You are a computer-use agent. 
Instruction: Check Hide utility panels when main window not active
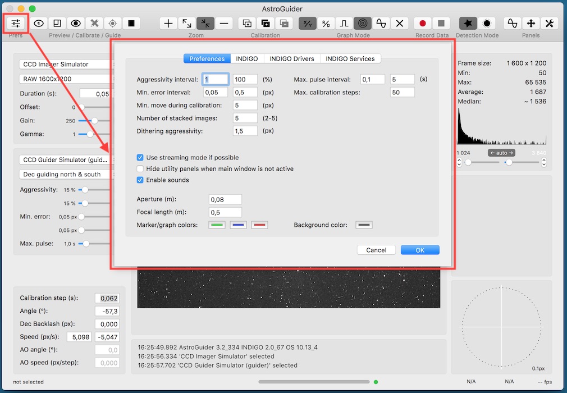(x=140, y=168)
